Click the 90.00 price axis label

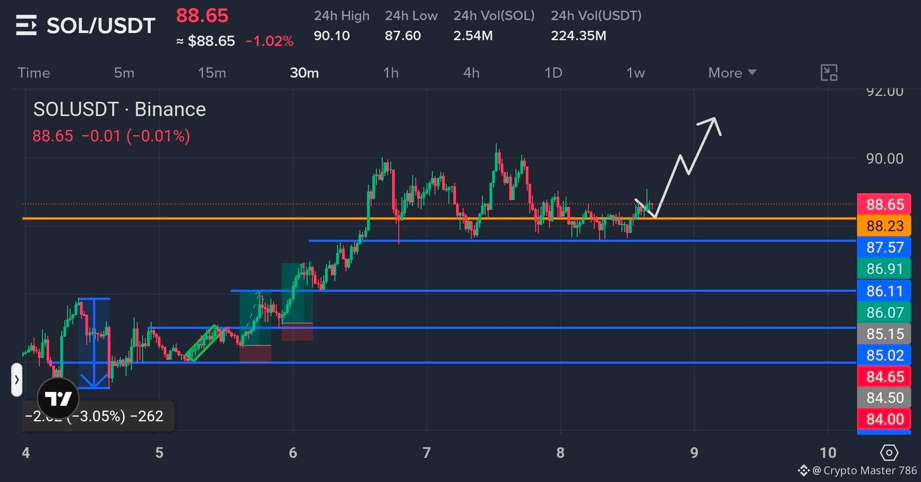885,159
